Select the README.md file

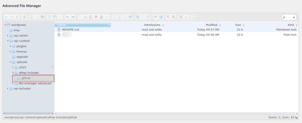coord(70,29)
